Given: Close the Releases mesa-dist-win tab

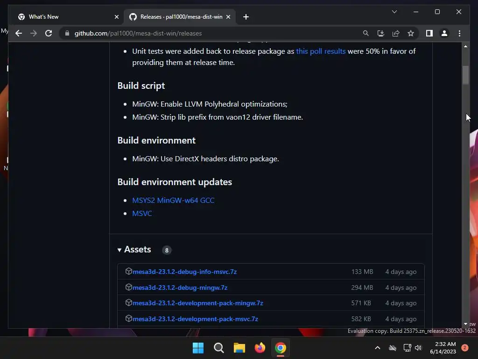Looking at the screenshot, I should pos(228,17).
